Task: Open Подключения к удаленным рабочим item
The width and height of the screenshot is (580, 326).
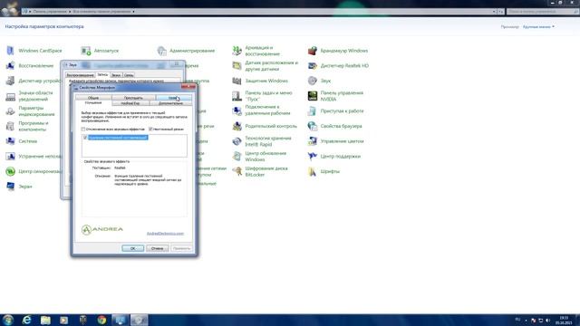Action: coord(262,110)
